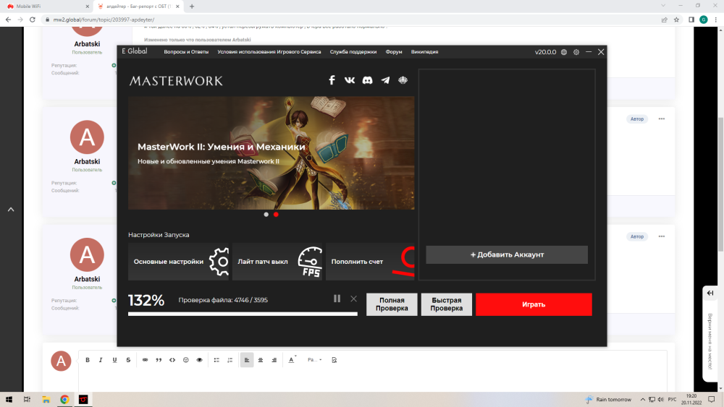The image size is (724, 407).
Task: Open launcher settings gear icon
Action: click(576, 52)
